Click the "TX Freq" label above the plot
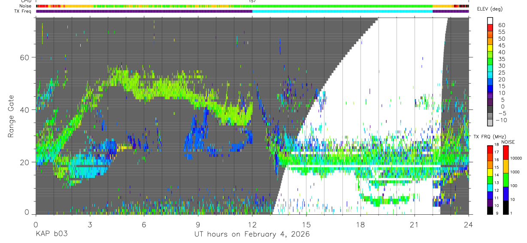This screenshot has width=527, height=243. coord(23,11)
